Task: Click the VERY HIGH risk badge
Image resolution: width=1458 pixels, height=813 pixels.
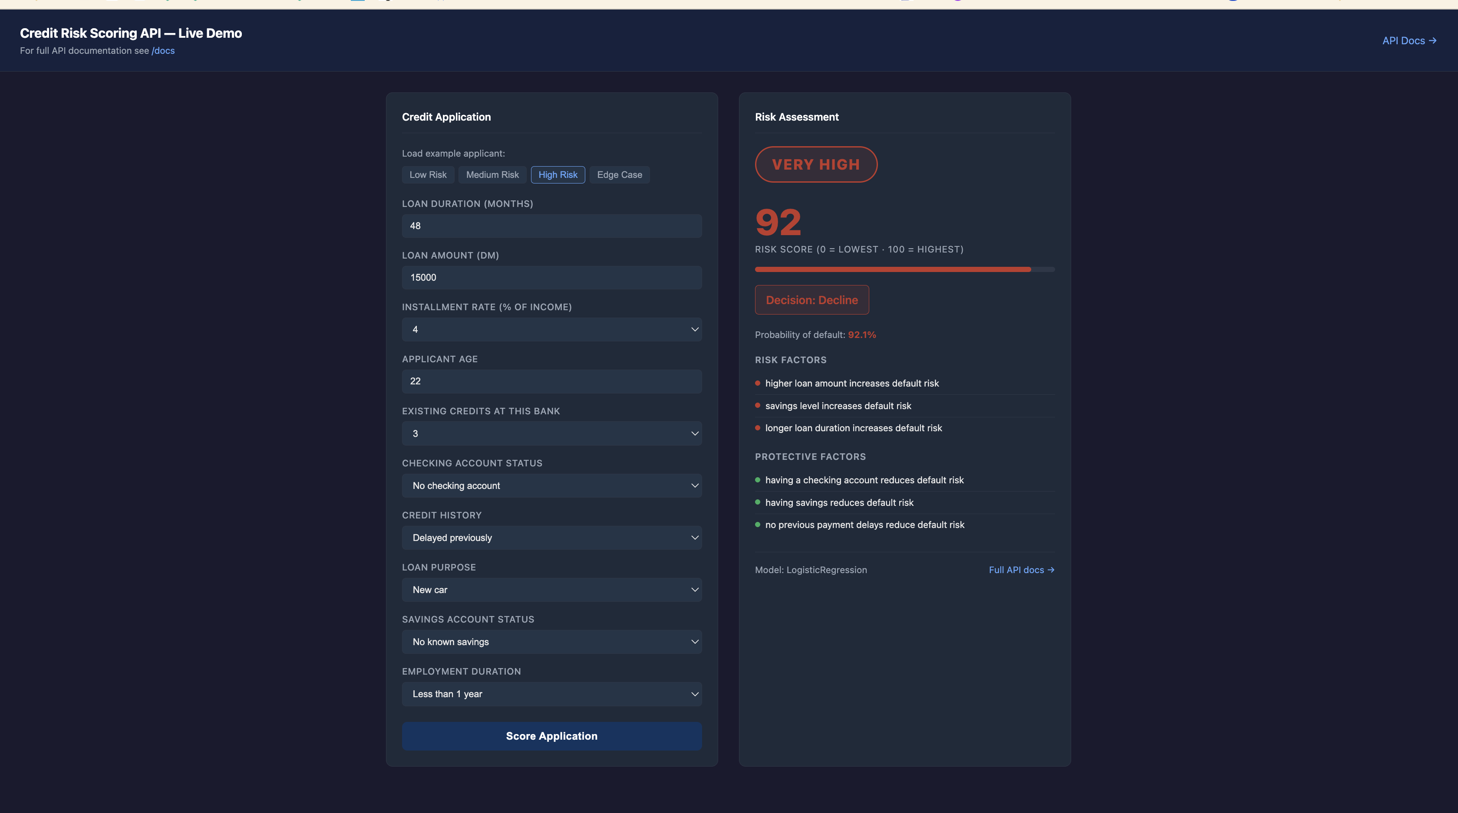Action: pyautogui.click(x=815, y=164)
